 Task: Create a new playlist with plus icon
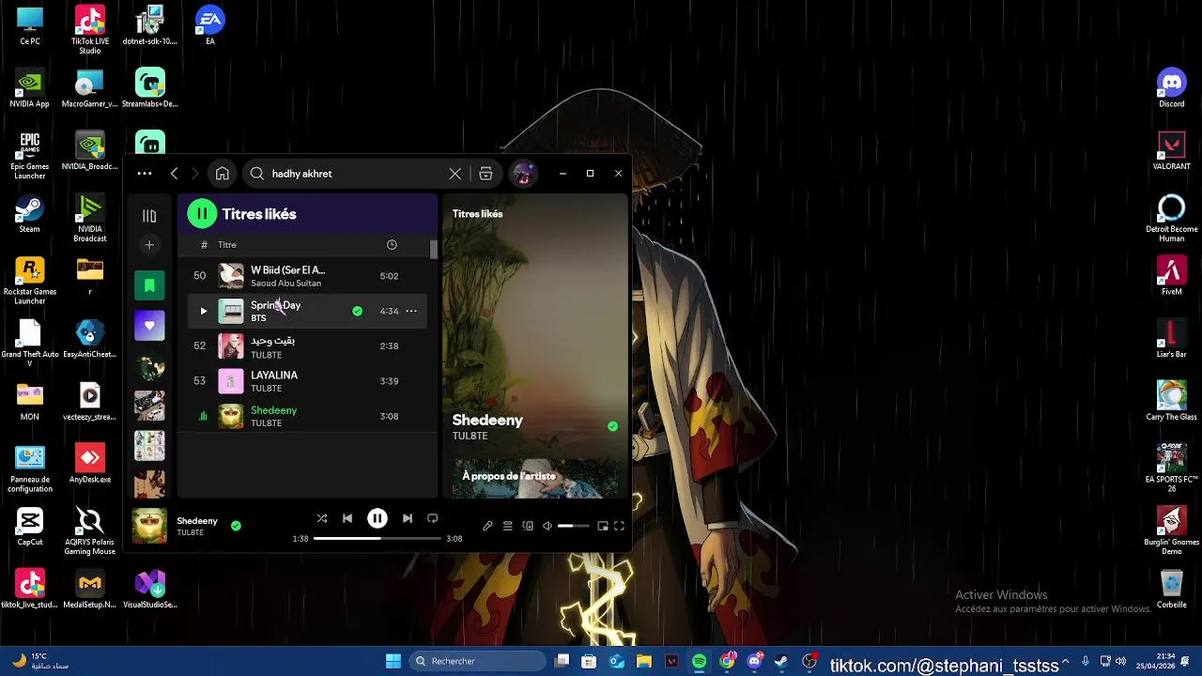[x=149, y=245]
